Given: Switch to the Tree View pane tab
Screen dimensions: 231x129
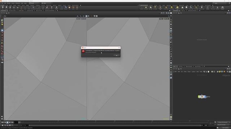Looking at the screenshot, I should pos(180,66).
